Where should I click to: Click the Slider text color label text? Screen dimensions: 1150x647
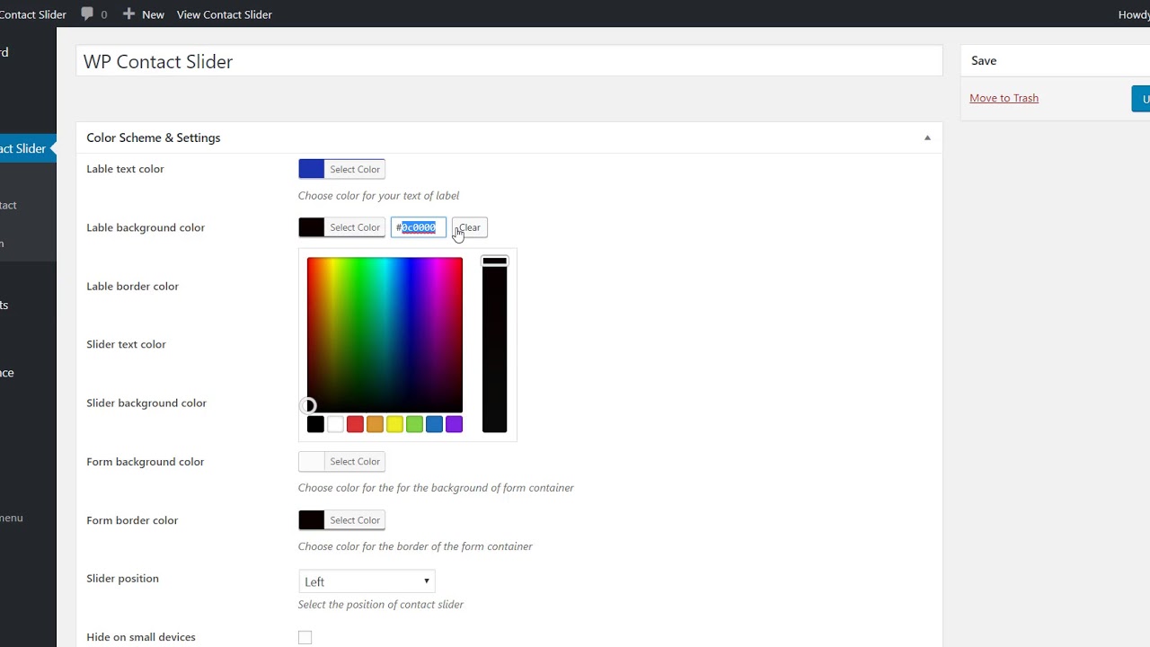pyautogui.click(x=126, y=344)
